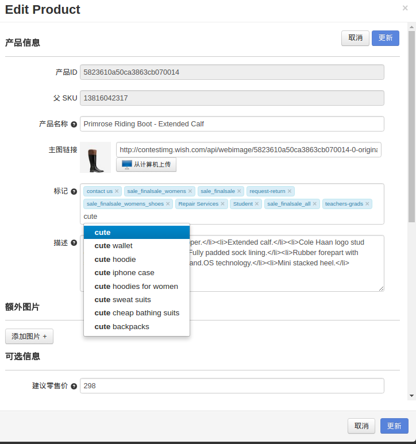Remove the 'contact us' tag
The image size is (416, 444).
tap(117, 191)
